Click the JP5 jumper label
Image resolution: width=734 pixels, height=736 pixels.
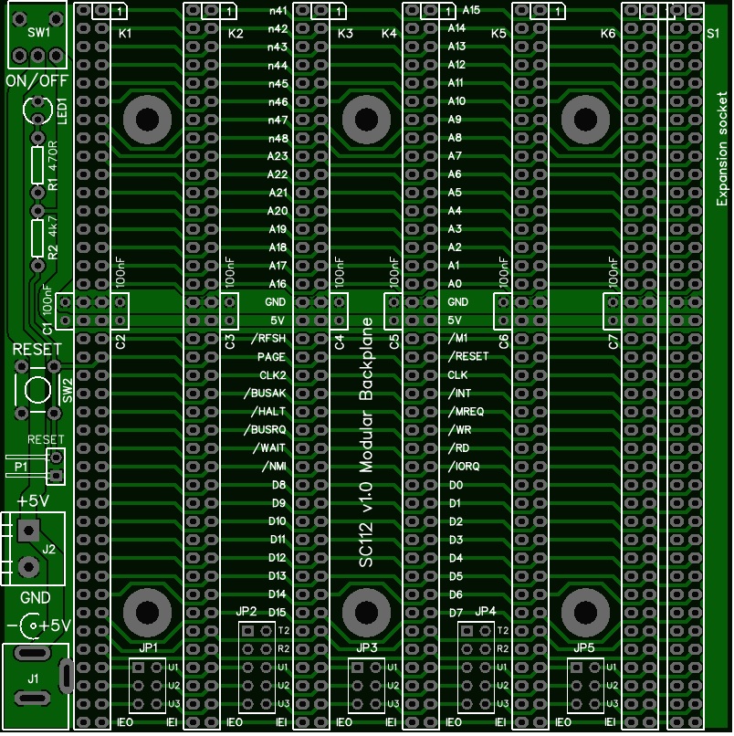(x=584, y=647)
